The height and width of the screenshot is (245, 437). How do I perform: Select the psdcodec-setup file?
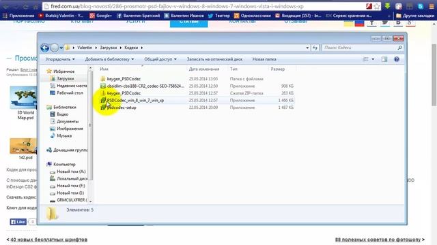[x=197, y=108]
